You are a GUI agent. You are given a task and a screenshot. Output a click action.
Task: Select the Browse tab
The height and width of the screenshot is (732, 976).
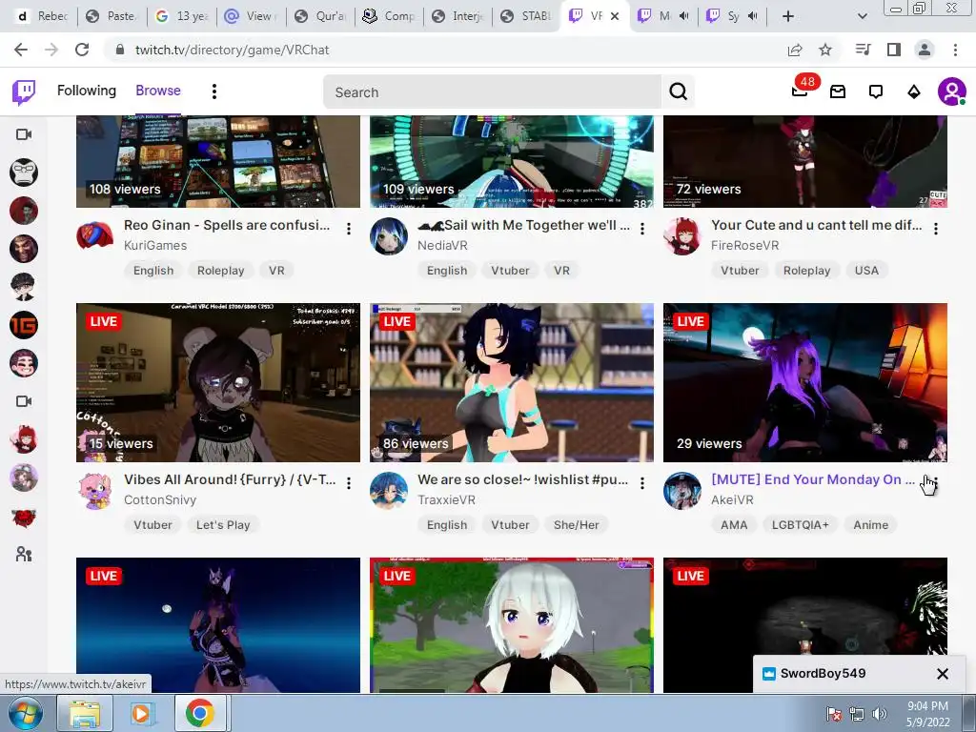(158, 91)
